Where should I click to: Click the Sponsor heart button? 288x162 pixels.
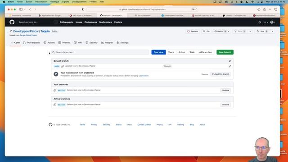(193, 31)
